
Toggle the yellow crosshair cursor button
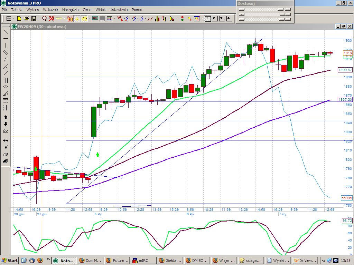(77, 19)
